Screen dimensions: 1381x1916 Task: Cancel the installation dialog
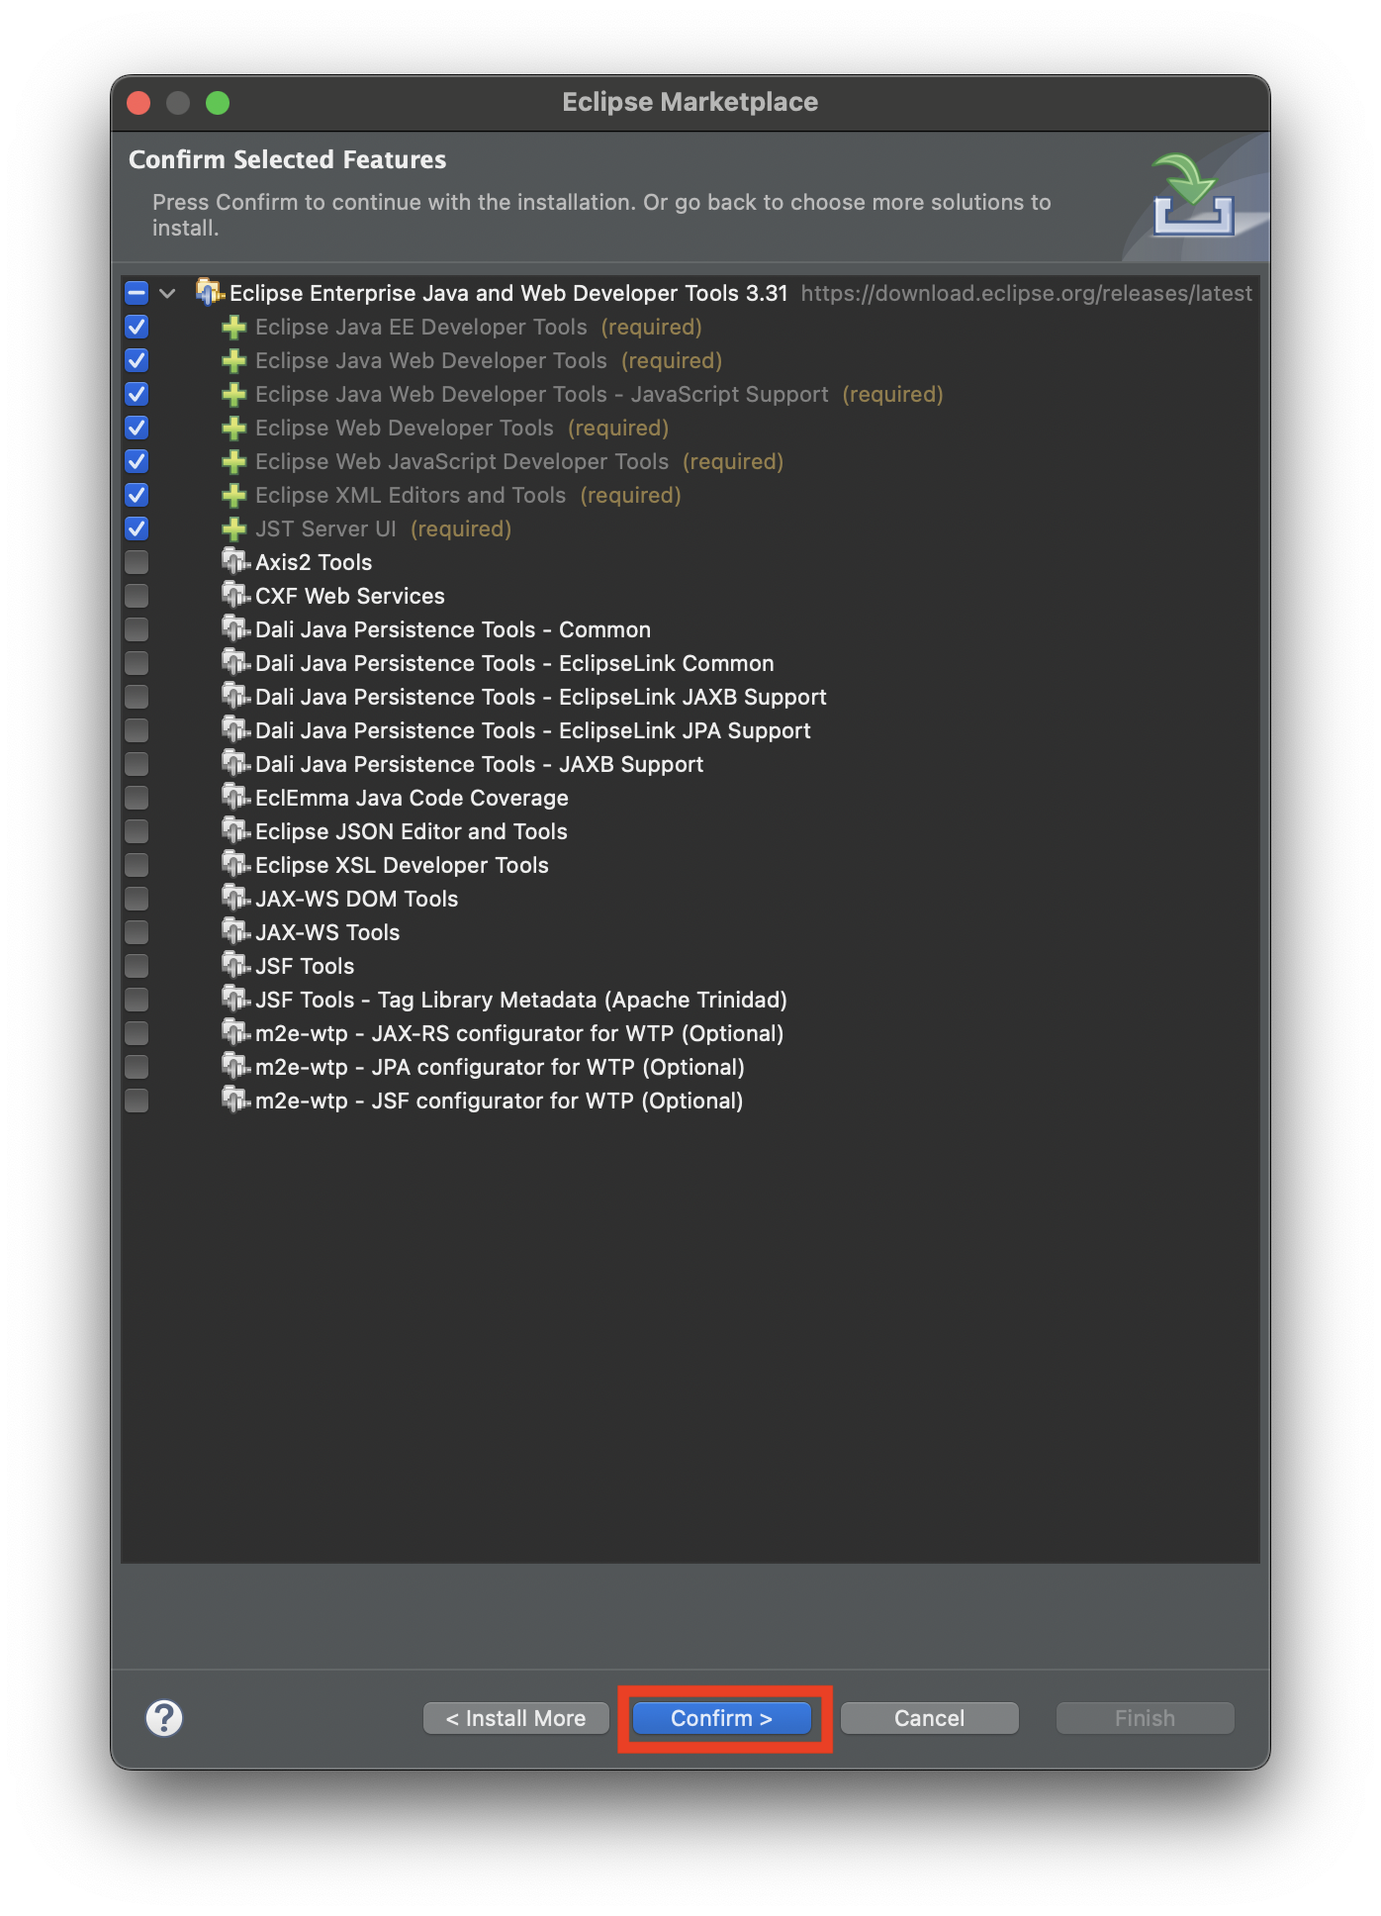point(929,1718)
